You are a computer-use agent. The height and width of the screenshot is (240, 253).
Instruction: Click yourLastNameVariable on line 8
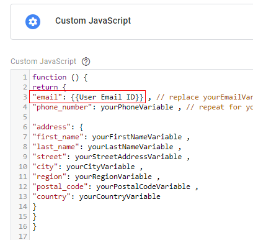point(130,147)
